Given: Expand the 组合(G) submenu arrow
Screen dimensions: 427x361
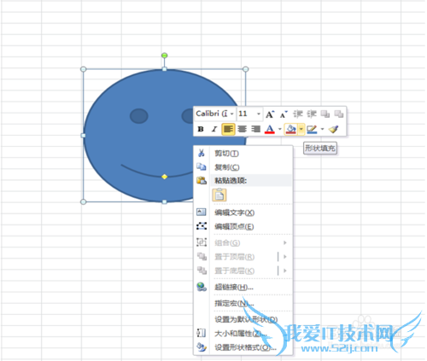Looking at the screenshot, I should [285, 242].
